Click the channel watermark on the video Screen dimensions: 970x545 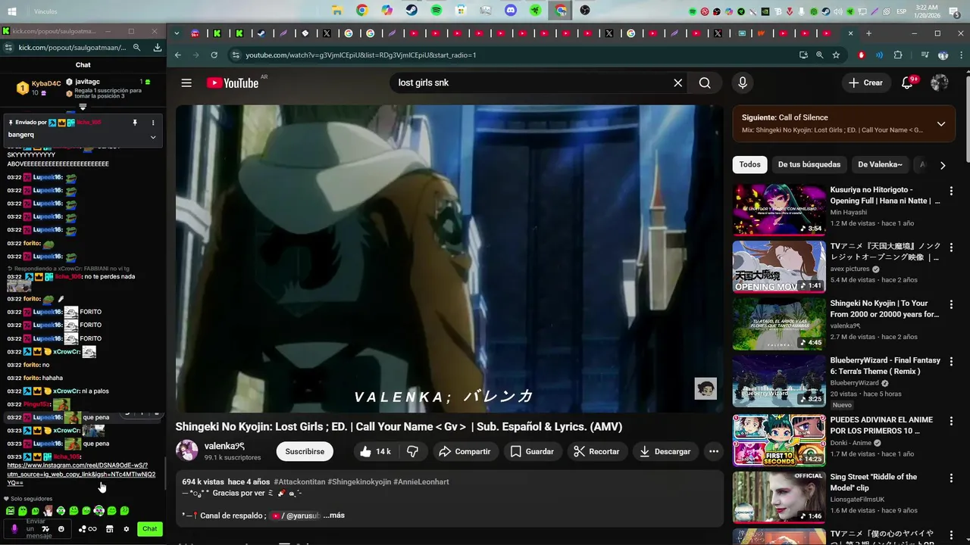coord(706,388)
